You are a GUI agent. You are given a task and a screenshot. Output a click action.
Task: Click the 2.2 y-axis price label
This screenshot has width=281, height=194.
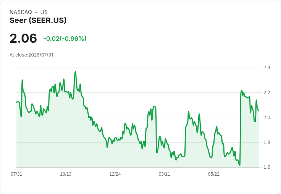pyautogui.click(x=266, y=93)
